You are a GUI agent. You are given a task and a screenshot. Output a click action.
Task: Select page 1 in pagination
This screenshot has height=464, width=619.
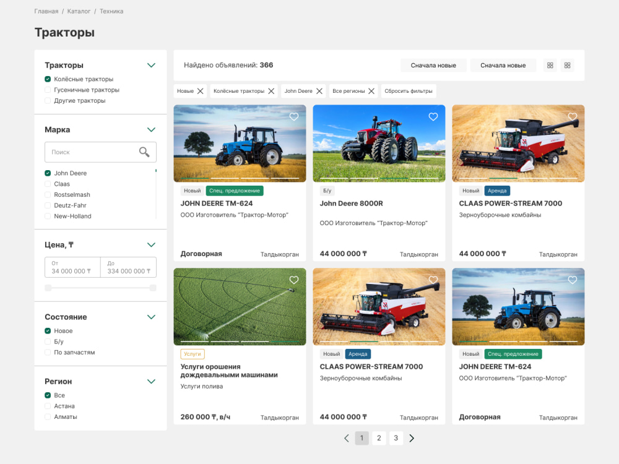click(x=361, y=439)
